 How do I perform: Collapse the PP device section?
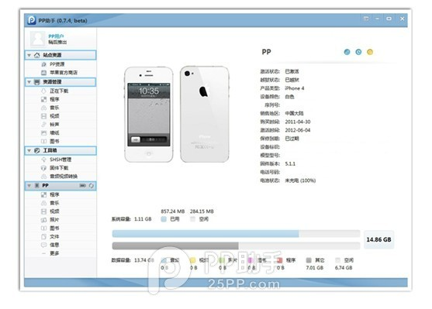point(29,186)
